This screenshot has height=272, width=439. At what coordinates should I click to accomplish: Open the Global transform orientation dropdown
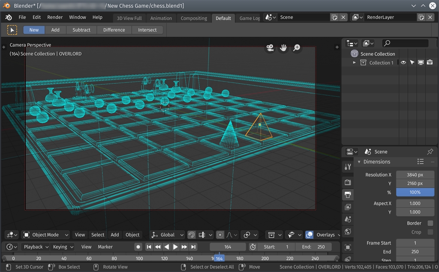coord(168,235)
